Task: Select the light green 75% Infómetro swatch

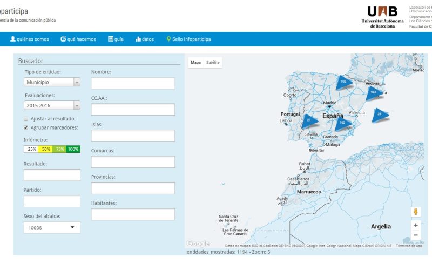Action: click(x=59, y=149)
